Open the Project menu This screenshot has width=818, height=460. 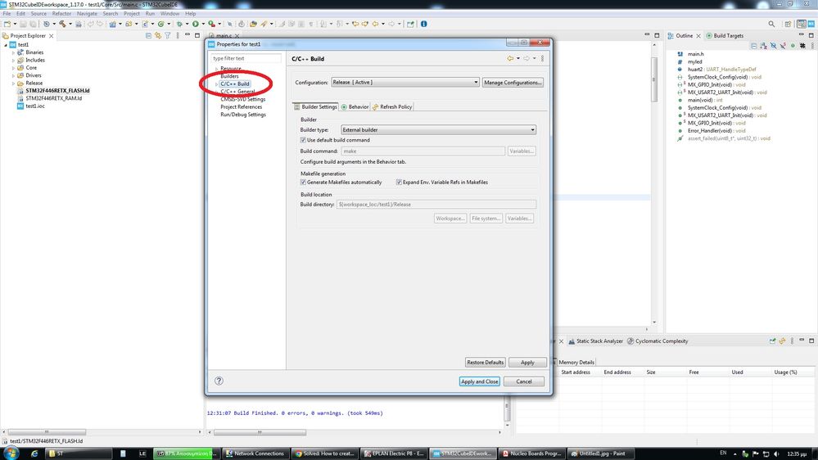click(132, 14)
